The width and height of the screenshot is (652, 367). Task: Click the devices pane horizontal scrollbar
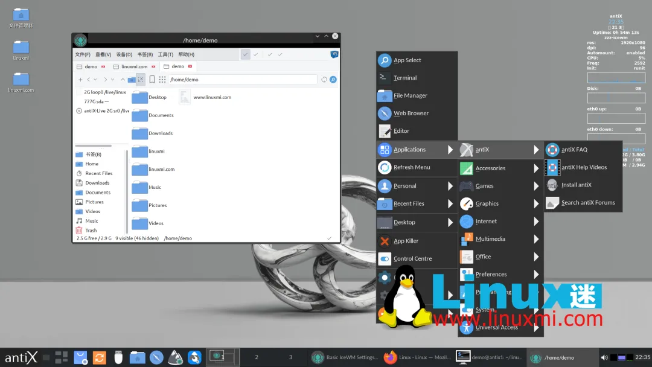(x=93, y=146)
